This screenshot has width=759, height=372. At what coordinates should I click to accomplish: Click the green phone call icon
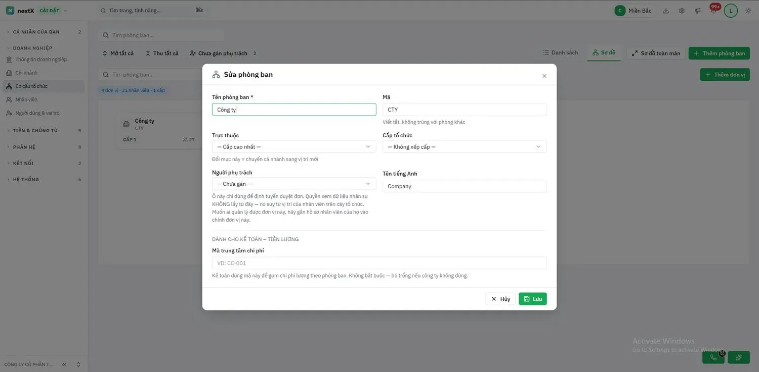pyautogui.click(x=713, y=357)
